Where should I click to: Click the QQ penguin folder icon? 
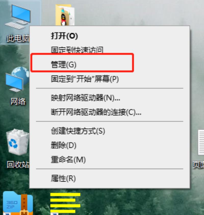coord(65,15)
